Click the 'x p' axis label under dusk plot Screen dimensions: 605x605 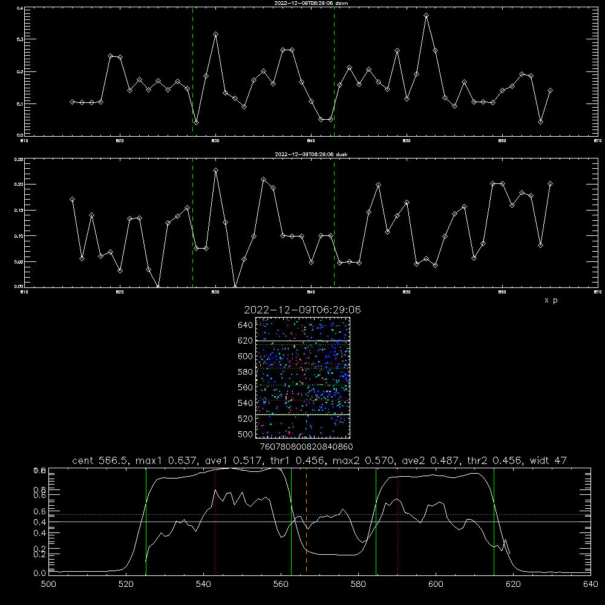[x=551, y=300]
